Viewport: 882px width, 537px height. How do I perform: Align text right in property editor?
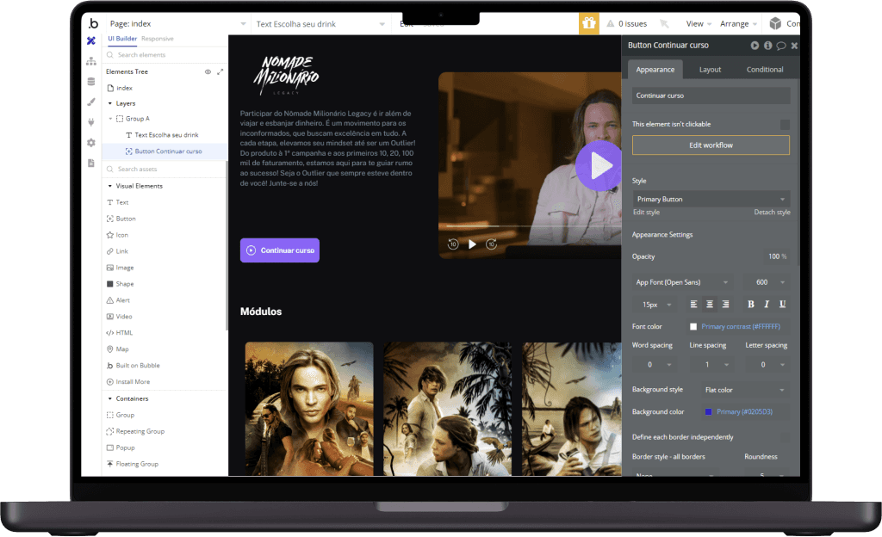(x=725, y=304)
